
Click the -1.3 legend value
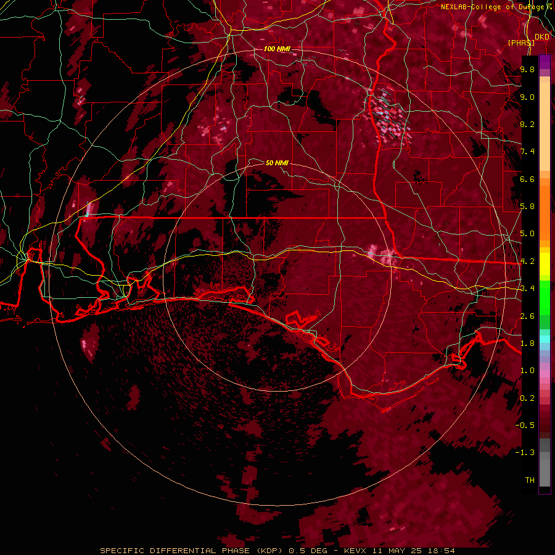point(525,453)
